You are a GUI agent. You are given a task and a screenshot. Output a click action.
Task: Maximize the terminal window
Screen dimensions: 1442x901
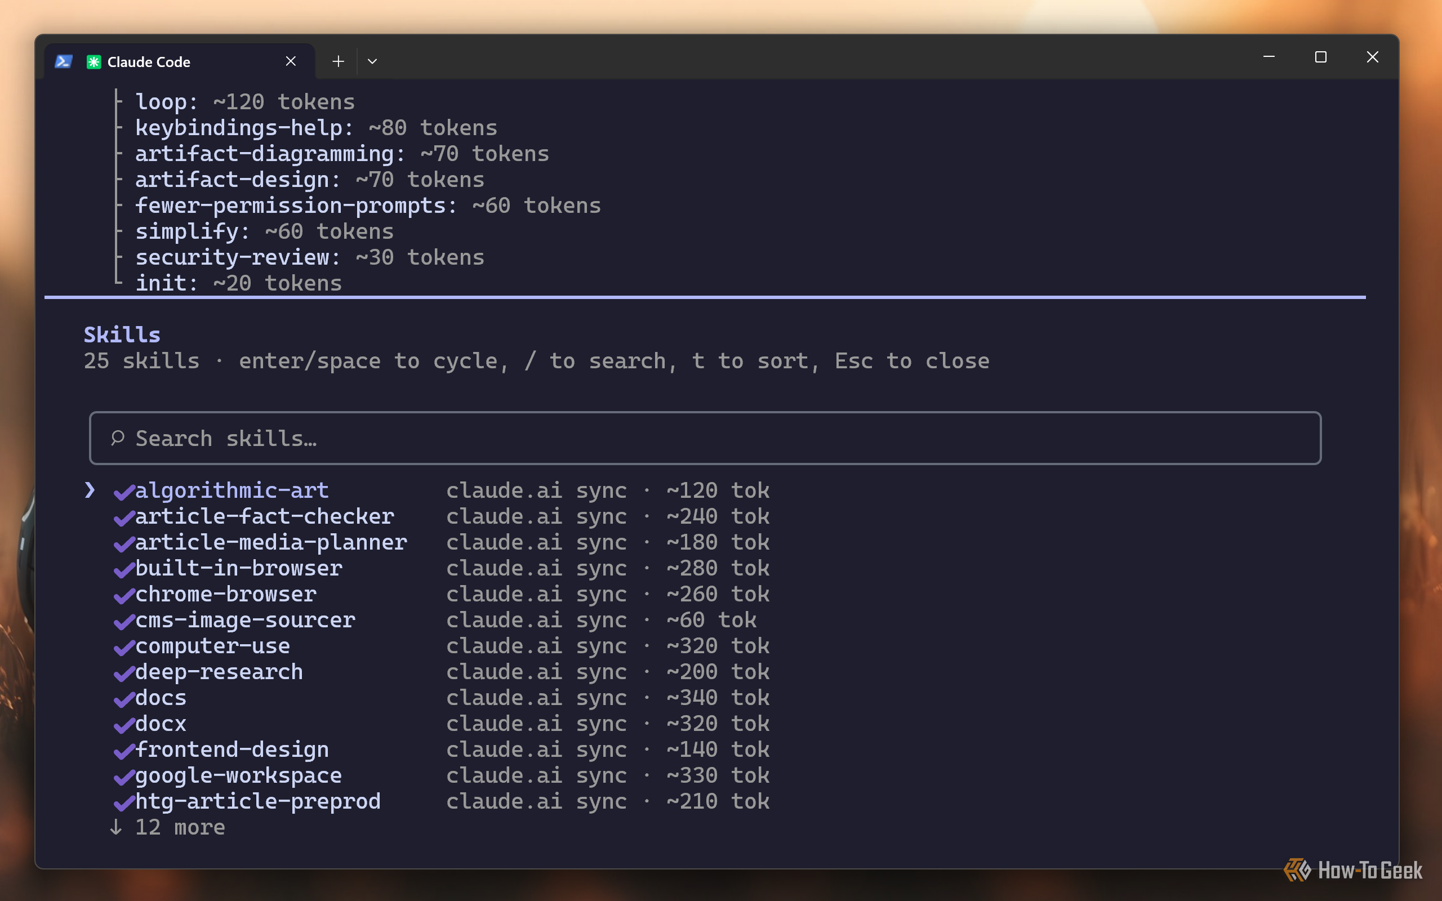click(x=1320, y=57)
